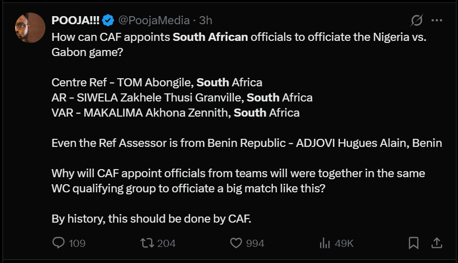Screen dimensions: 458x263
Task: Open the post via its first line
Action: [239, 37]
